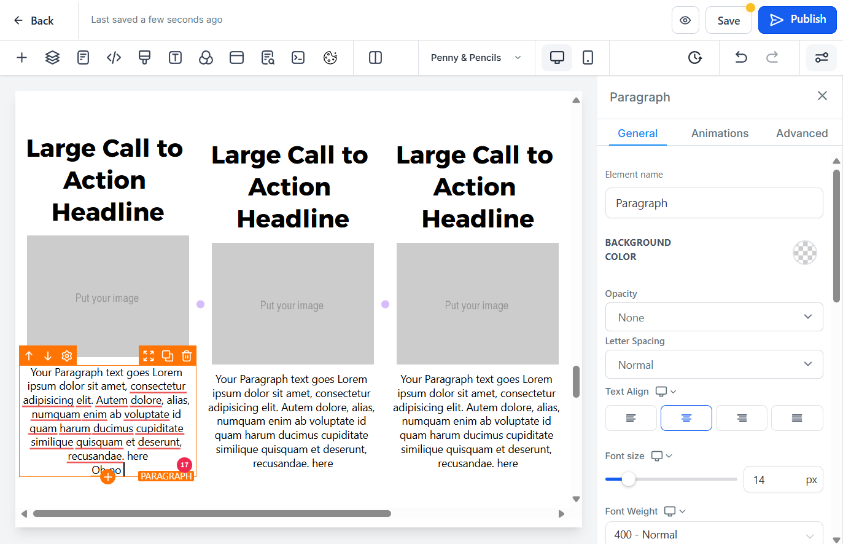Preview page with the eye button
Viewport: 843px width, 544px height.
pyautogui.click(x=685, y=20)
